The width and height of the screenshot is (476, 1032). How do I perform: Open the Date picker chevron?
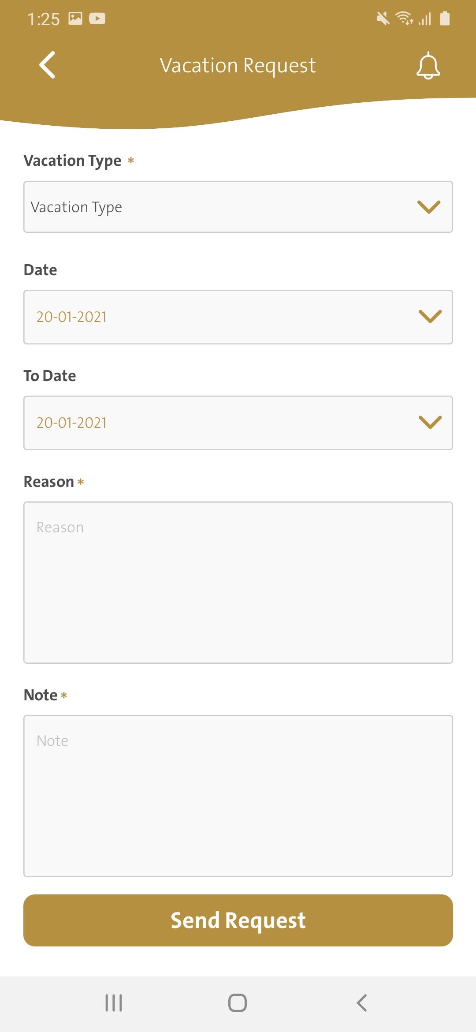click(430, 316)
